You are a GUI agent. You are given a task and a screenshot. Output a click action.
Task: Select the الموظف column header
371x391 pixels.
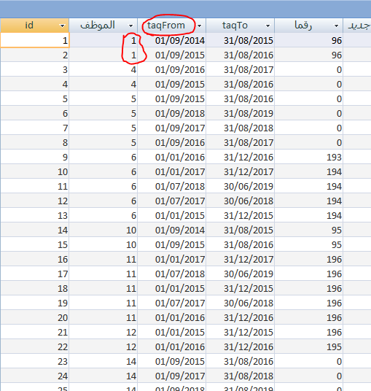(x=104, y=26)
